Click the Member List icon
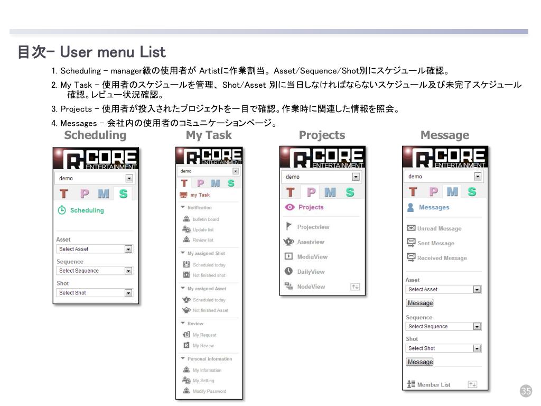Screen dimensions: 541x406 tap(411, 384)
